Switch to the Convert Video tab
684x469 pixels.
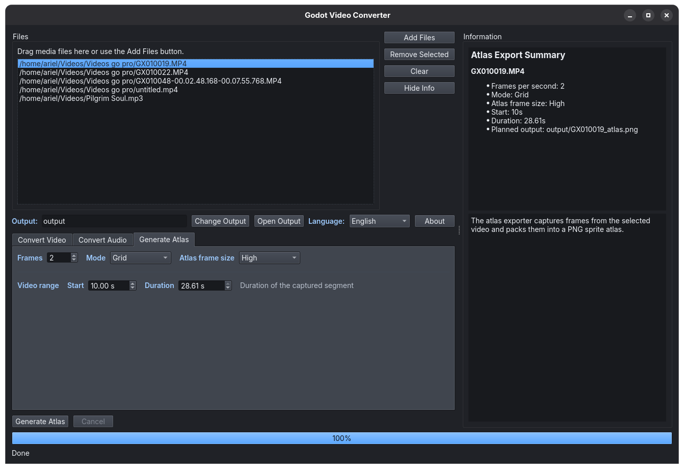tap(42, 240)
